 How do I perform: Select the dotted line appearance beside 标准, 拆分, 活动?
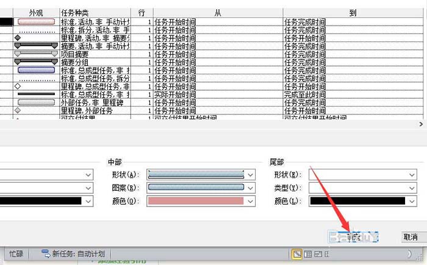coord(36,32)
